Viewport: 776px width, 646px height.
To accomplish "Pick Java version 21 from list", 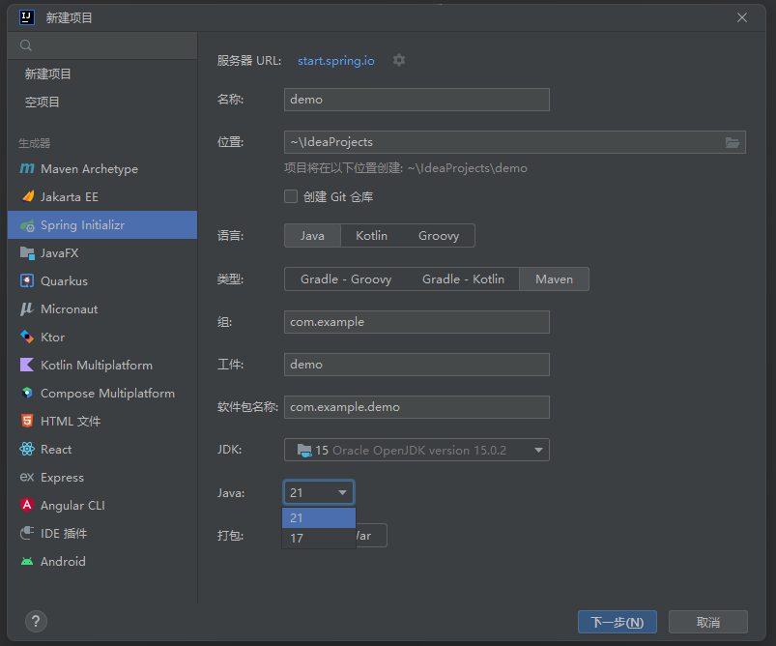I will click(x=319, y=517).
